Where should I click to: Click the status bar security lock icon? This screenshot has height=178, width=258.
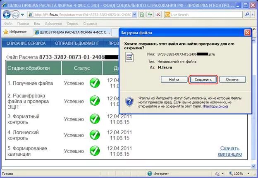pyautogui.click(x=217, y=174)
